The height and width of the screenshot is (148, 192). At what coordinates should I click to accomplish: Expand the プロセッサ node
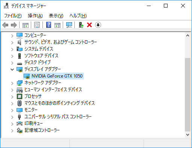pos(12,97)
